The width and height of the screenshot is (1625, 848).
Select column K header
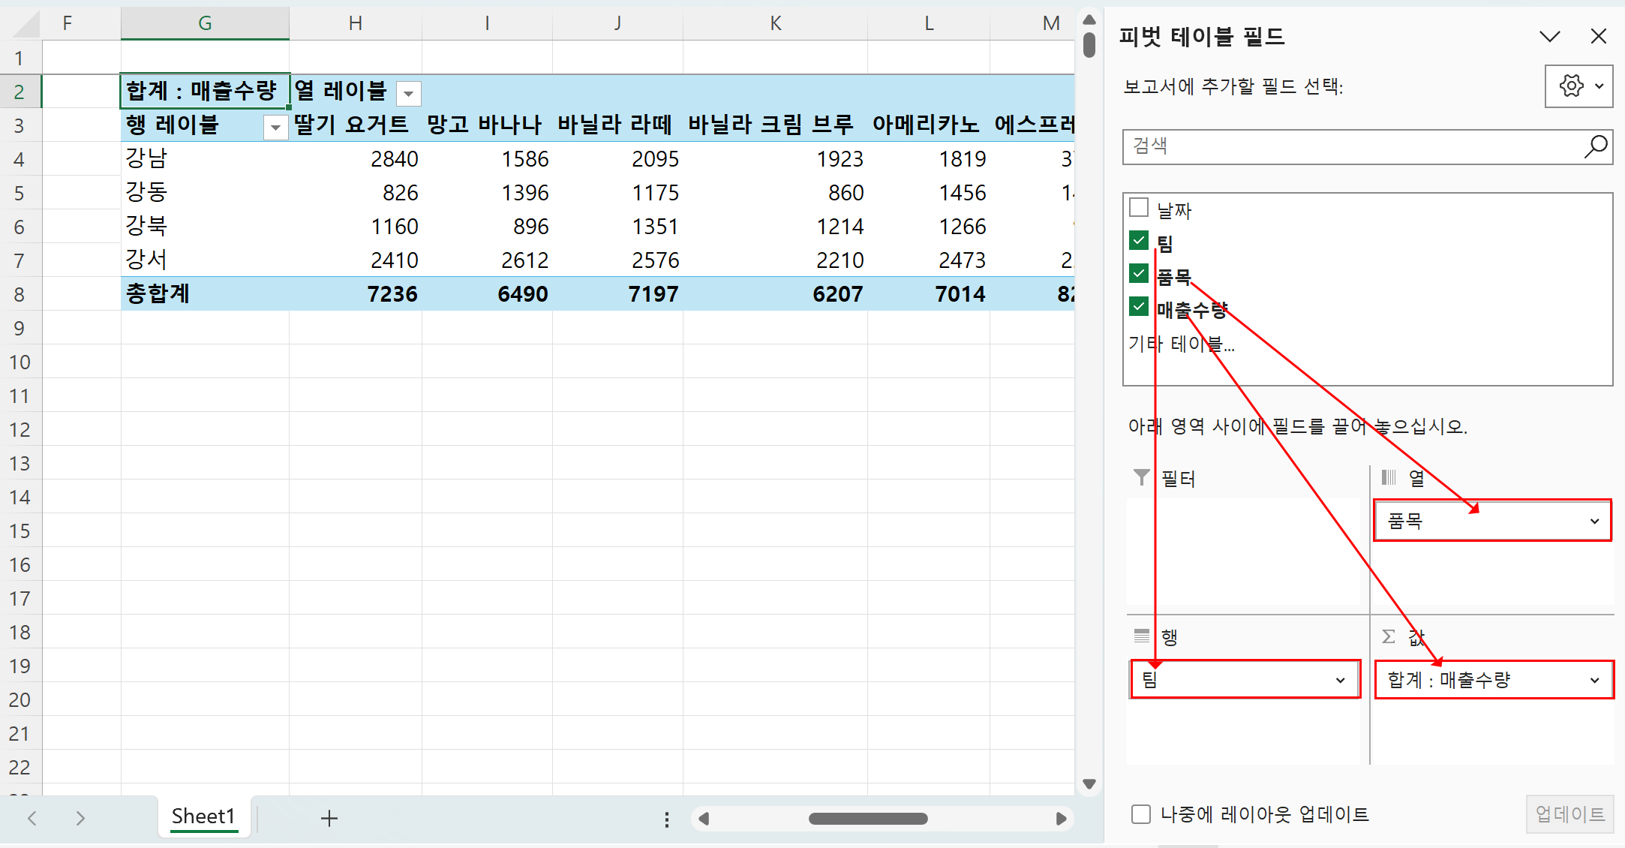pyautogui.click(x=776, y=23)
